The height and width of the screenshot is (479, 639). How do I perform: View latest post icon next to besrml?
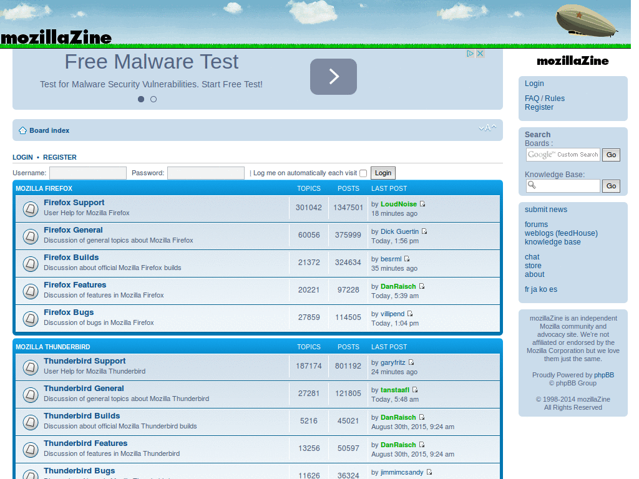click(x=407, y=259)
